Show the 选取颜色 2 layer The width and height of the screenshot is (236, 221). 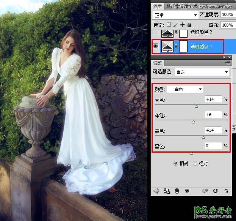(x=156, y=33)
